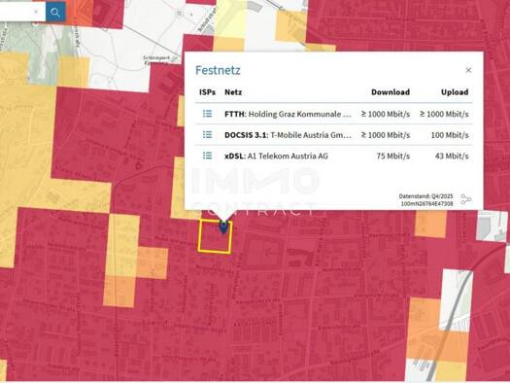Click the magnifier search button
Viewport: 510px width, 383px height.
[x=55, y=12]
